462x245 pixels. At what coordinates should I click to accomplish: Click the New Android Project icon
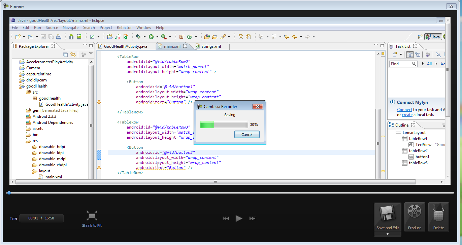(x=110, y=37)
